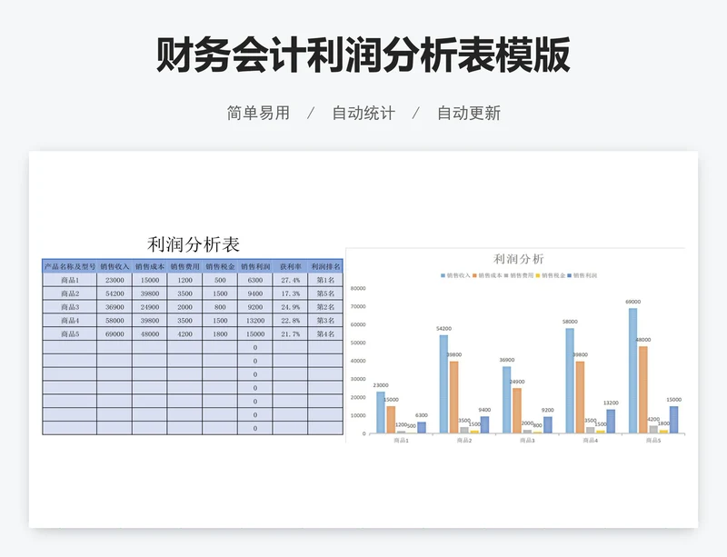Click the 第5名 ranking cell
The image size is (727, 557).
[325, 293]
